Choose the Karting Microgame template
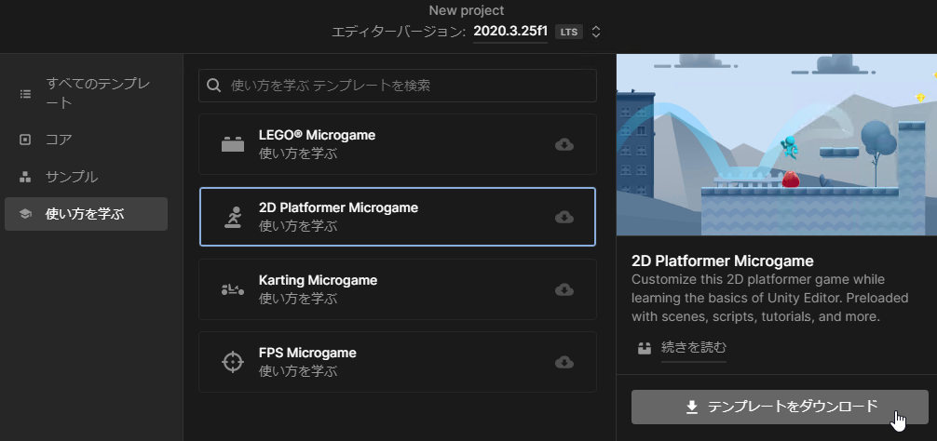The width and height of the screenshot is (937, 441). (x=398, y=290)
